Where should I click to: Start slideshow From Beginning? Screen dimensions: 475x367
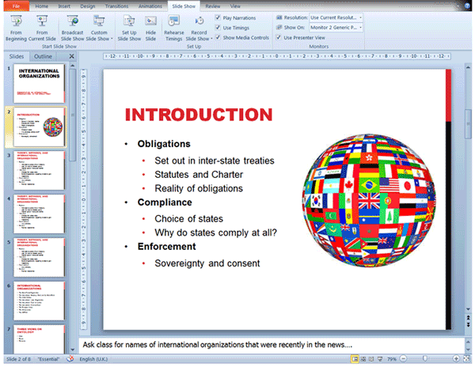(15, 25)
